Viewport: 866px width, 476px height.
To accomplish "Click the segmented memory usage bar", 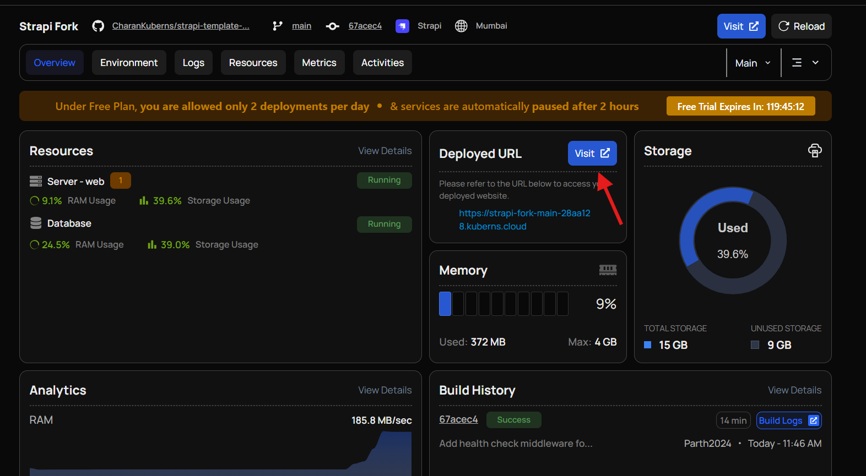I will (504, 304).
